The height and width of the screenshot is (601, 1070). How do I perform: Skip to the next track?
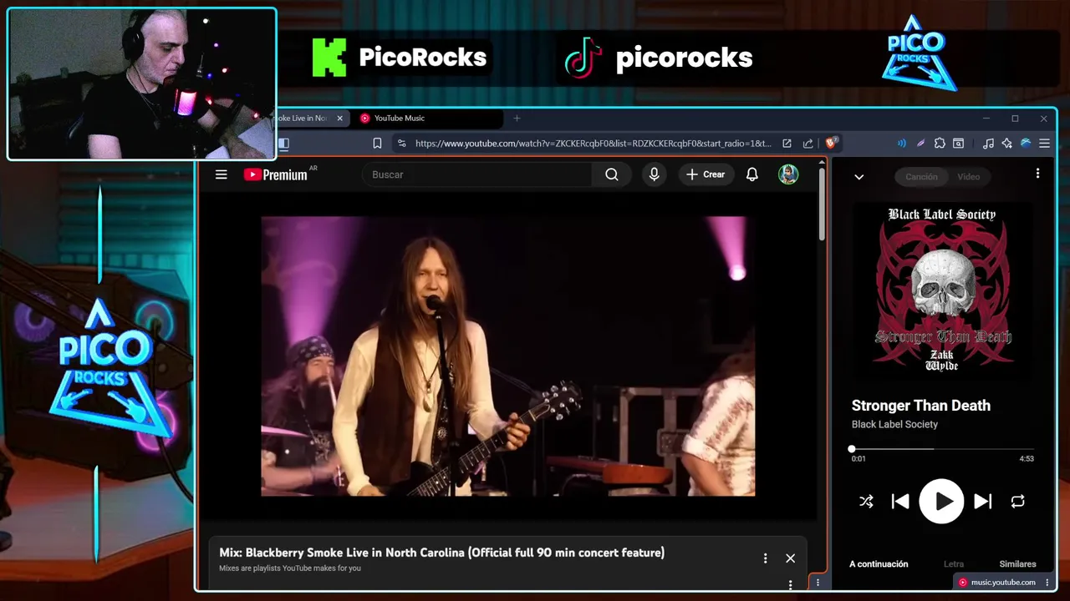click(983, 502)
